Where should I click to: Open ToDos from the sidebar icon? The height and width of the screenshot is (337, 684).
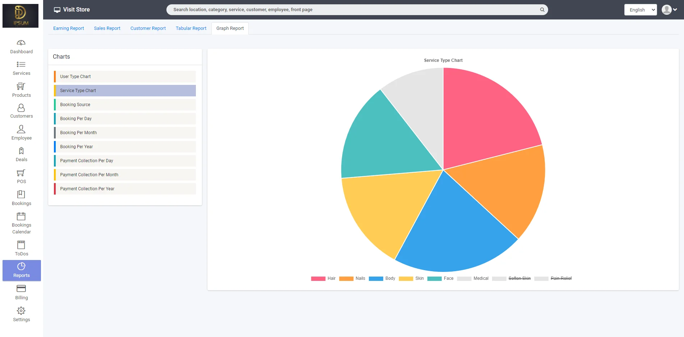point(21,245)
